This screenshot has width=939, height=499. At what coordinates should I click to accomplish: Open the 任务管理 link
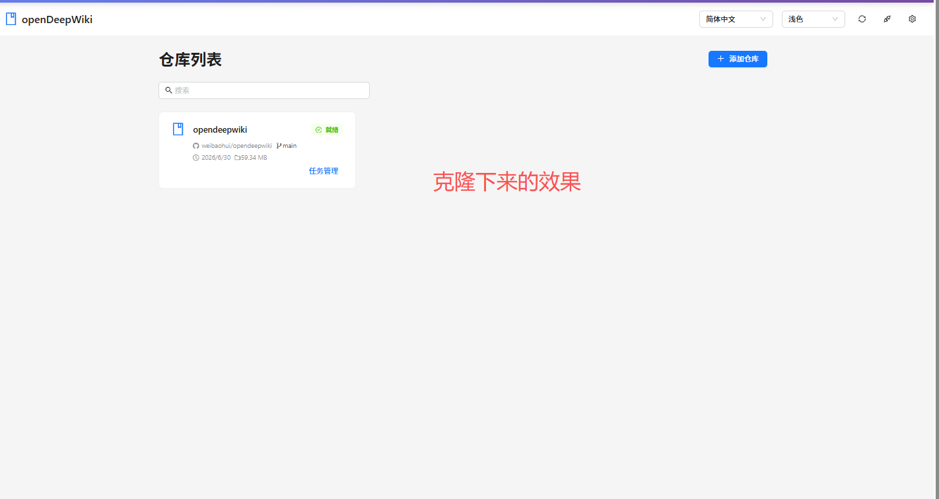(324, 171)
